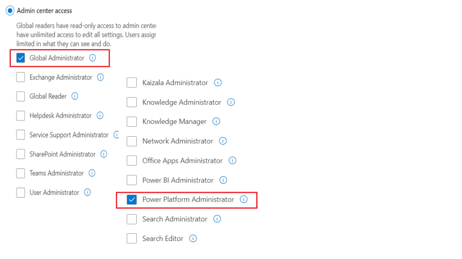Check the User Administrator role box
462x259 pixels.
[x=21, y=192]
